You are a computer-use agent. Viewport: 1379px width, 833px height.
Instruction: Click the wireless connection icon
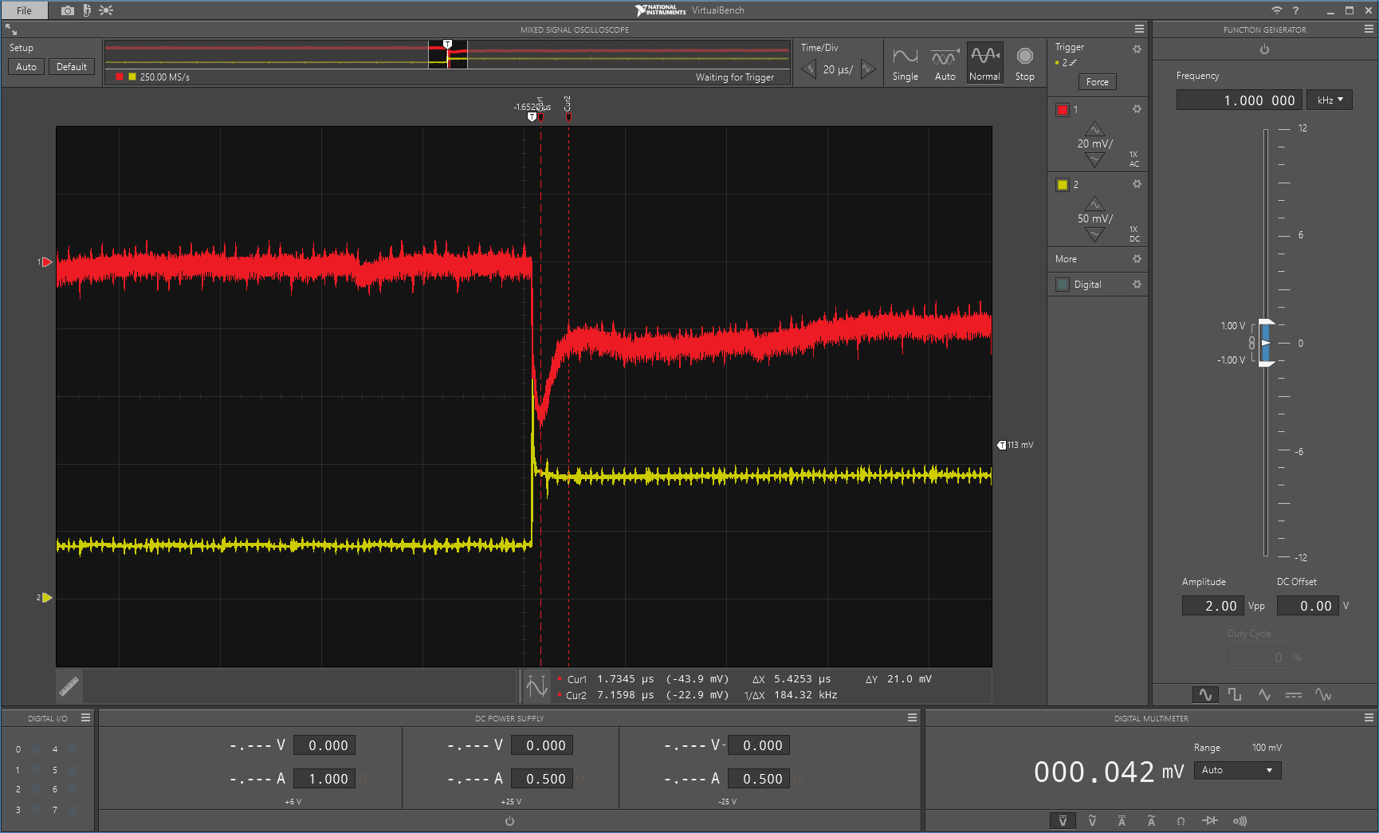1276,10
